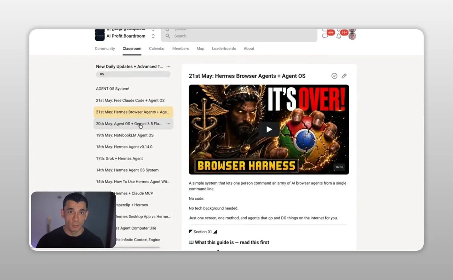View the Map tab
Viewport: 453px width, 280px height.
click(x=200, y=48)
